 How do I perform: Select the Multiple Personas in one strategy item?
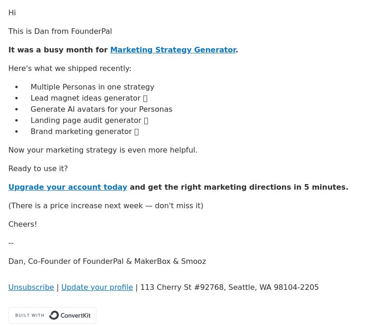coord(92,87)
